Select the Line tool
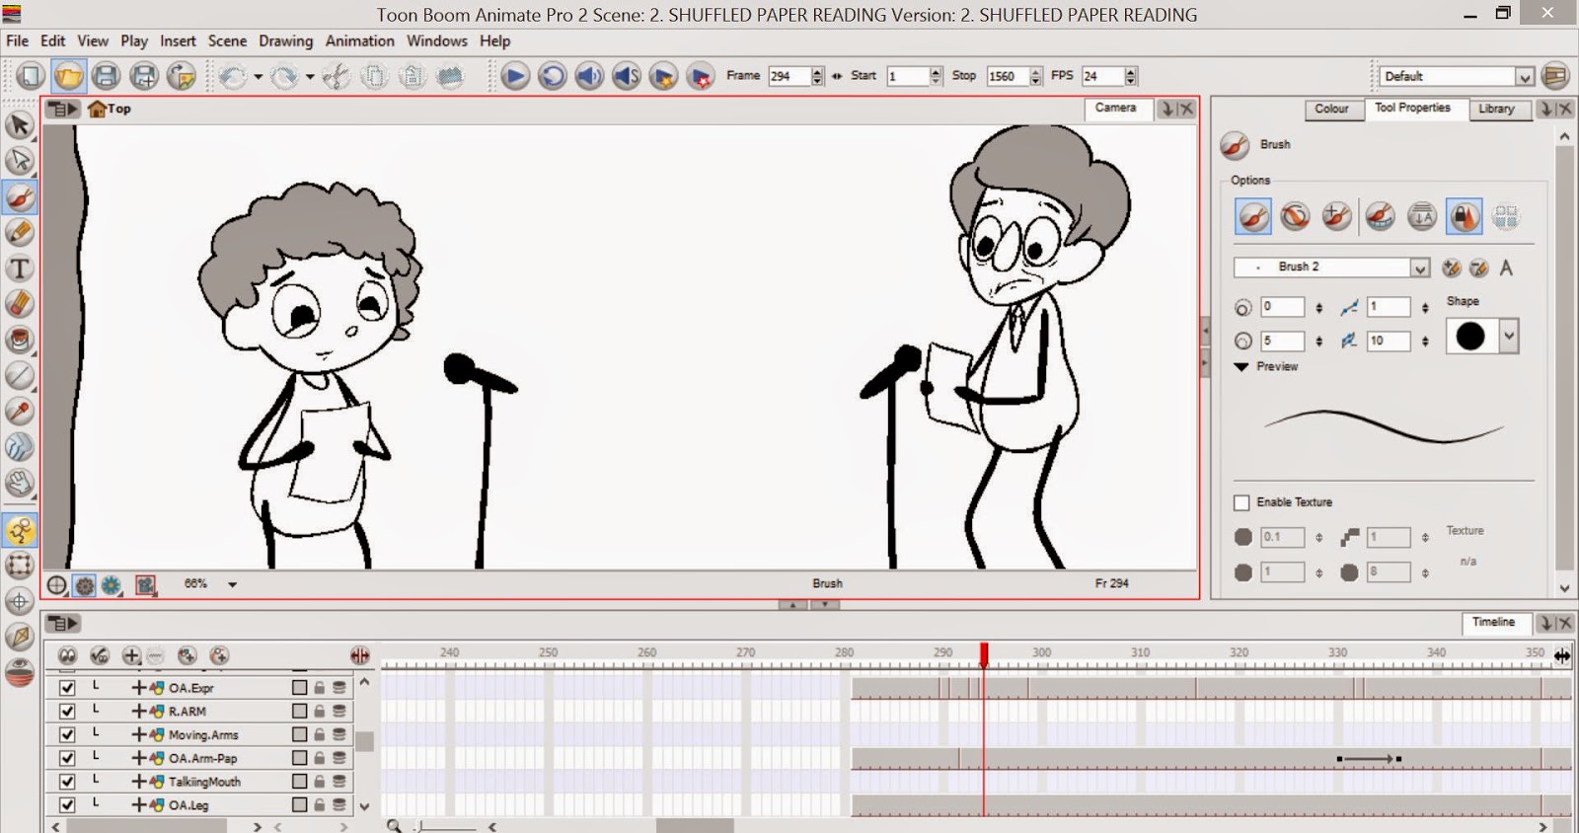The image size is (1579, 833). [x=20, y=375]
